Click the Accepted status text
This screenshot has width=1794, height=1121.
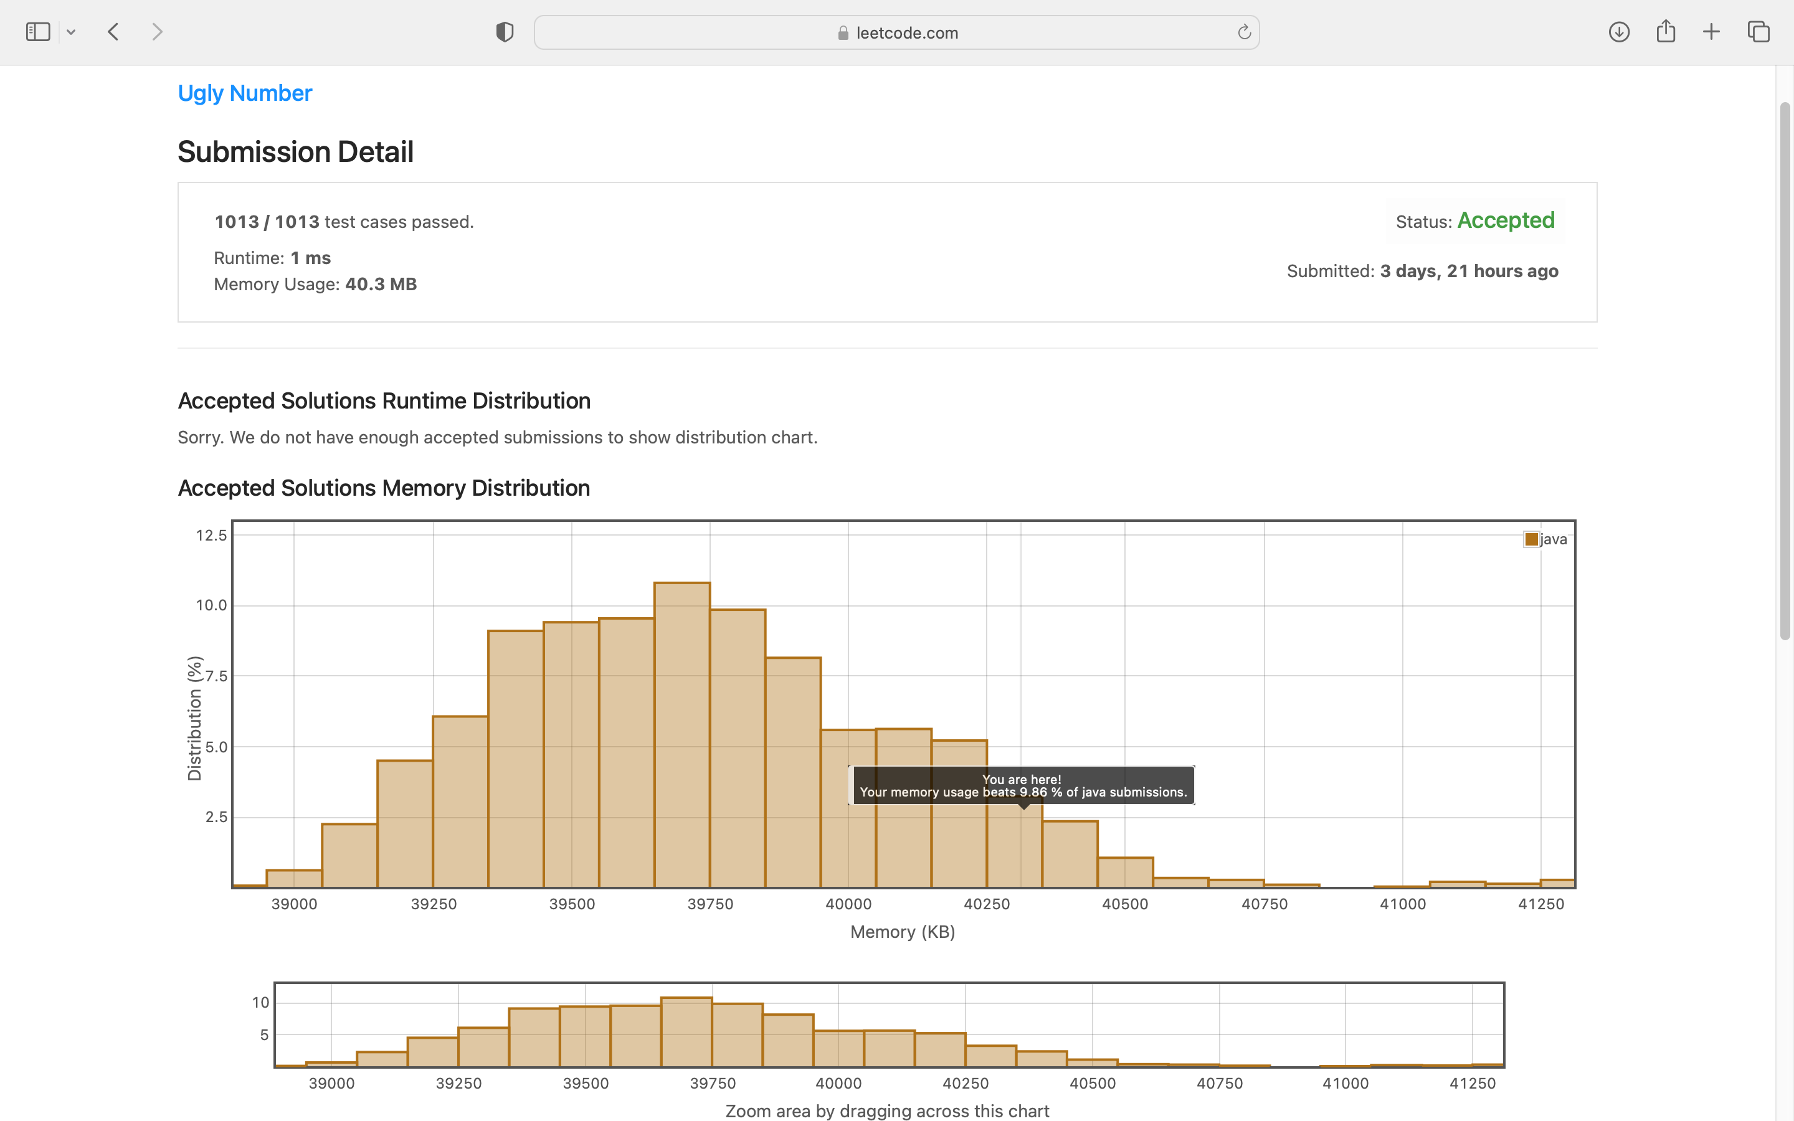(x=1506, y=220)
